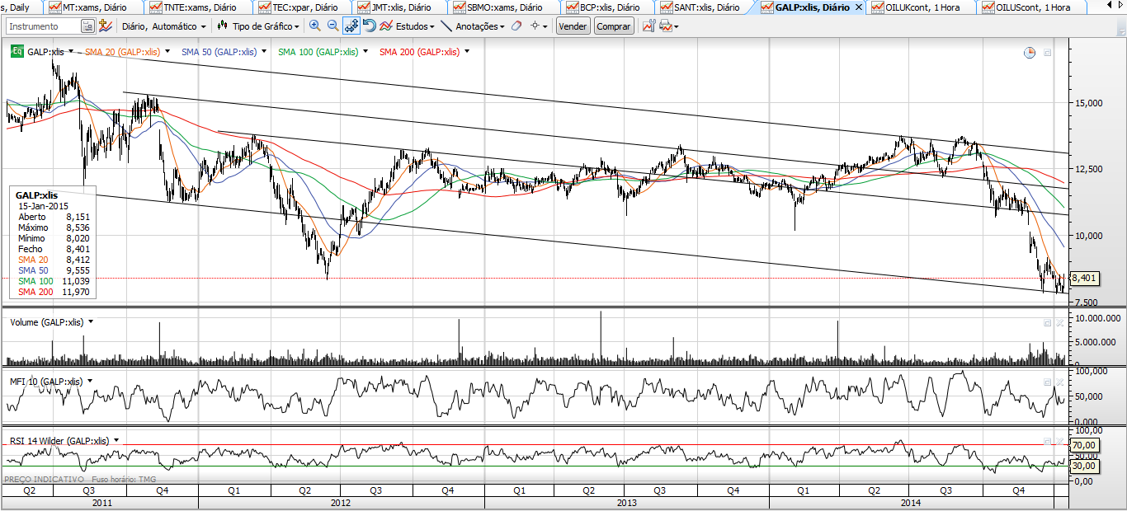Screen dimensions: 1127x511
Task: Select the trend line annotation tool
Action: [x=446, y=26]
